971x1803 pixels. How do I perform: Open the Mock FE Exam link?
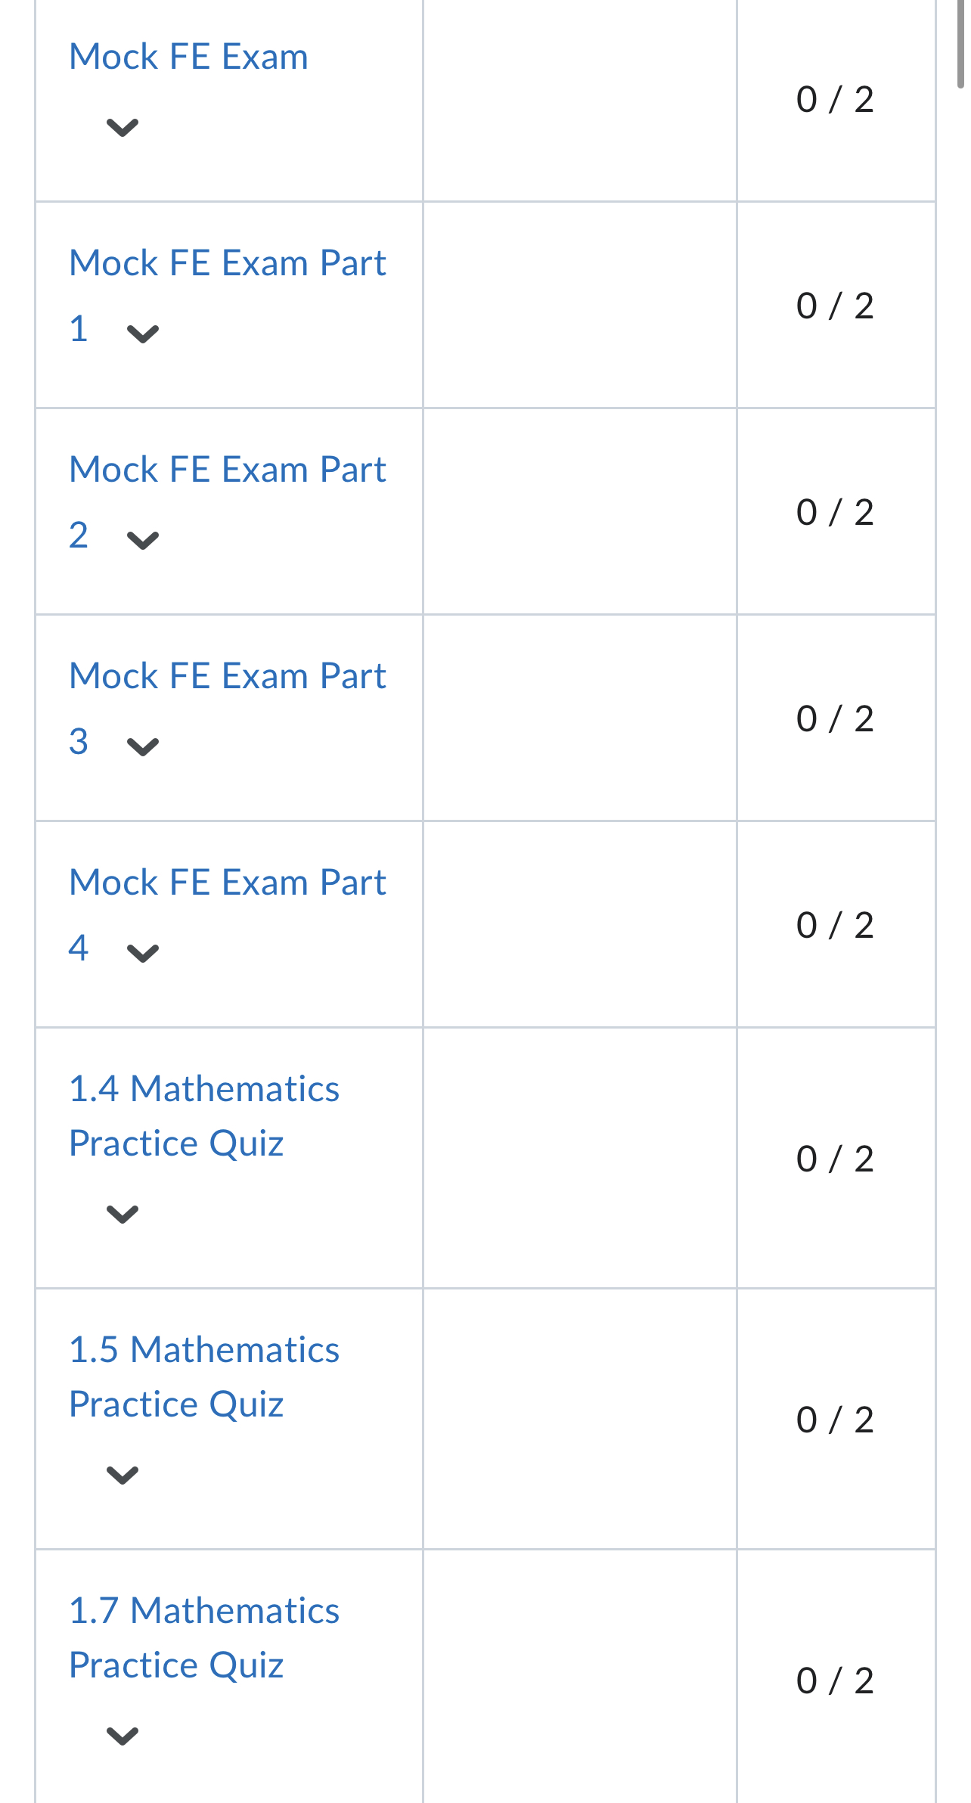189,57
